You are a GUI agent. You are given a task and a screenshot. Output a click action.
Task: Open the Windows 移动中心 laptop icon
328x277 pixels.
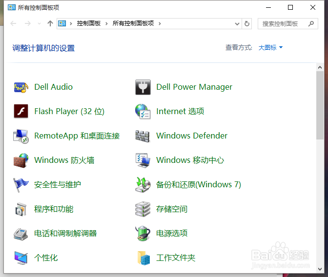[x=143, y=160]
